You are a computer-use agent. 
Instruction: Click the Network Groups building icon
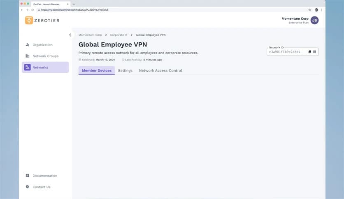28,56
